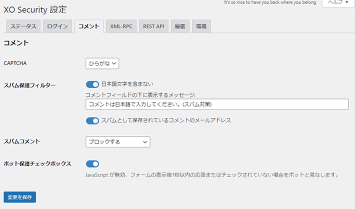Viewport: 355px width, 209px height.
Task: Toggle 日本語文字を含まない filter switch
Action: [x=92, y=84]
